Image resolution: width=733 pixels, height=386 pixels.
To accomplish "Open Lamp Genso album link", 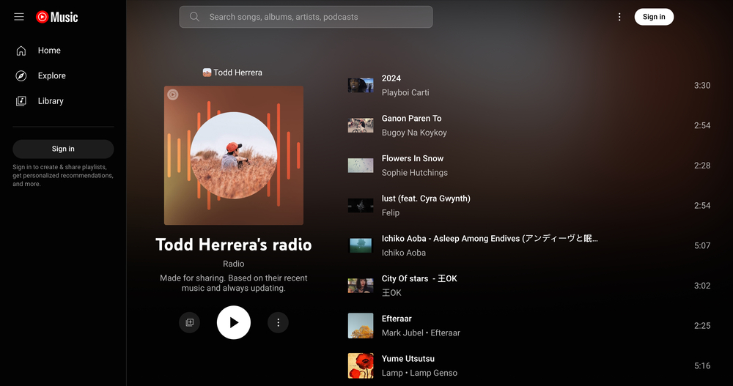I will click(434, 373).
